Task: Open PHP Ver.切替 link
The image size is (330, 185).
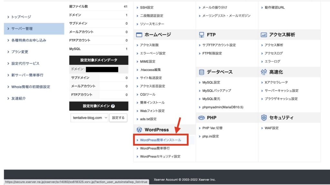Action: [212, 128]
